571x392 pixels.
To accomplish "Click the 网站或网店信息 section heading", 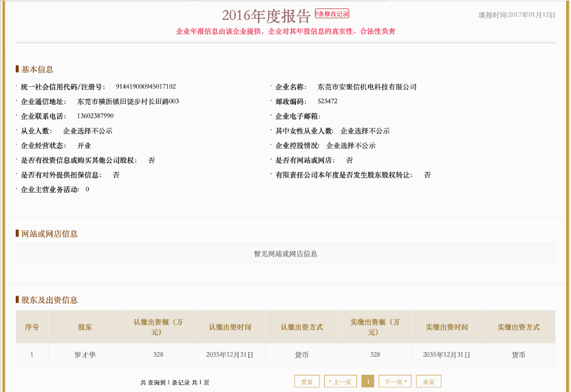I will pos(49,234).
